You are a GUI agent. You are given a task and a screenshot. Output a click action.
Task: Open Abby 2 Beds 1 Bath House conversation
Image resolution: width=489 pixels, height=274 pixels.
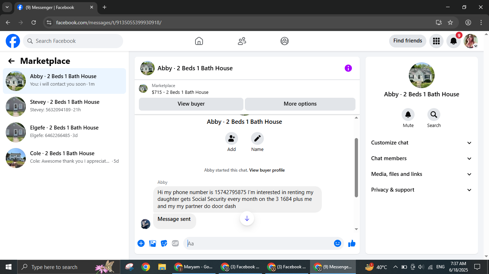pyautogui.click(x=64, y=81)
